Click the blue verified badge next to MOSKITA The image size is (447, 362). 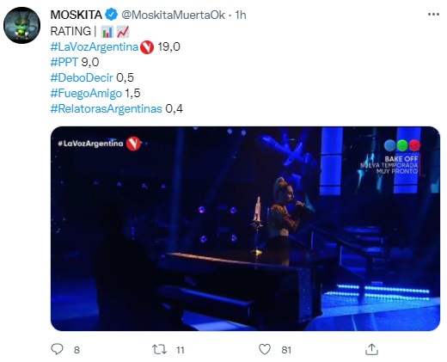click(x=111, y=15)
